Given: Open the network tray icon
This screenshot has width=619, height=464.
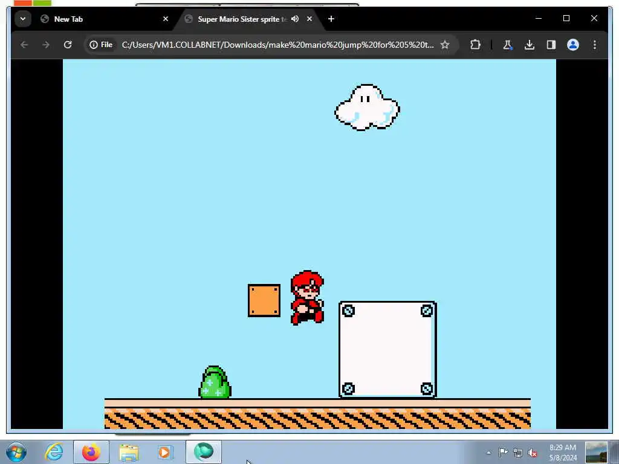Looking at the screenshot, I should (518, 453).
